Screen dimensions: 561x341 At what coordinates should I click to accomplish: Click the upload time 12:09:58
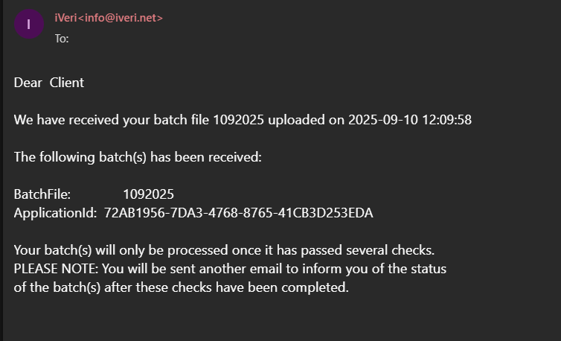click(447, 120)
